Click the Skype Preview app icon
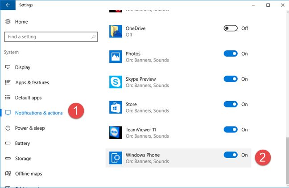289x188 pixels. coord(116,82)
